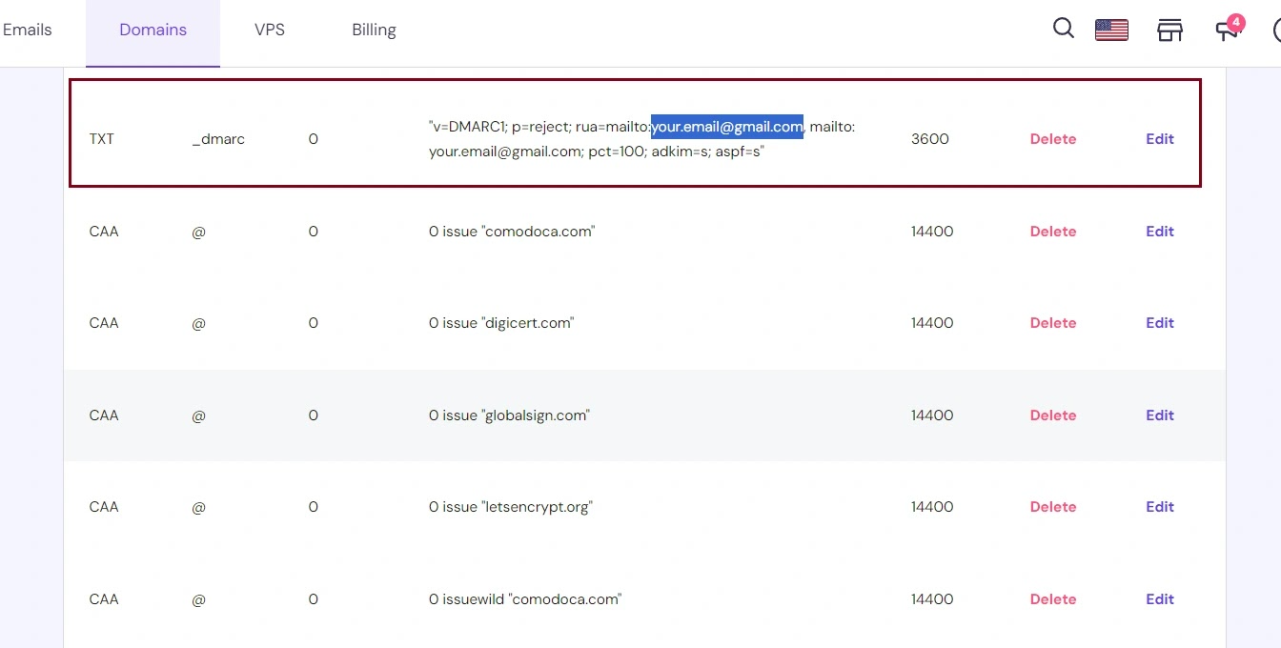Click the notification badge showing 4

[x=1236, y=21]
